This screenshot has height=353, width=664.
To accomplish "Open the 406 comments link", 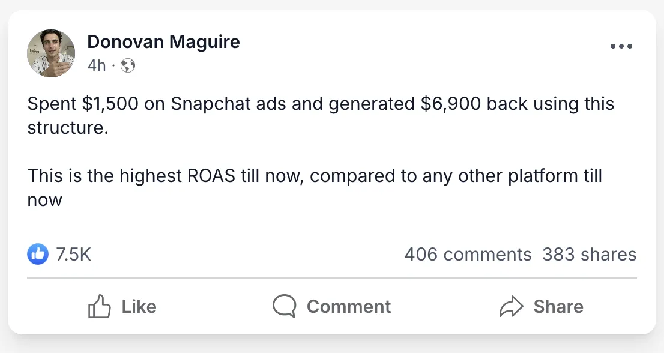I will click(x=468, y=255).
